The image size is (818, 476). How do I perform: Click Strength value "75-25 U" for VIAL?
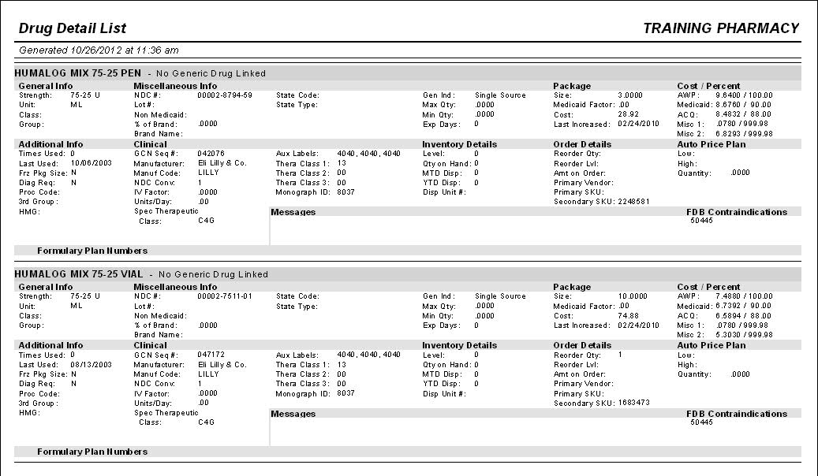click(x=85, y=296)
